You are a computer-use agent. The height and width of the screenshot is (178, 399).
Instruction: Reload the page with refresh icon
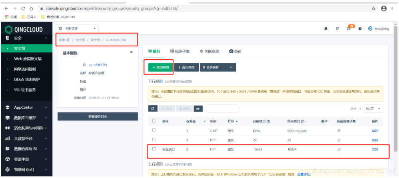click(x=23, y=8)
